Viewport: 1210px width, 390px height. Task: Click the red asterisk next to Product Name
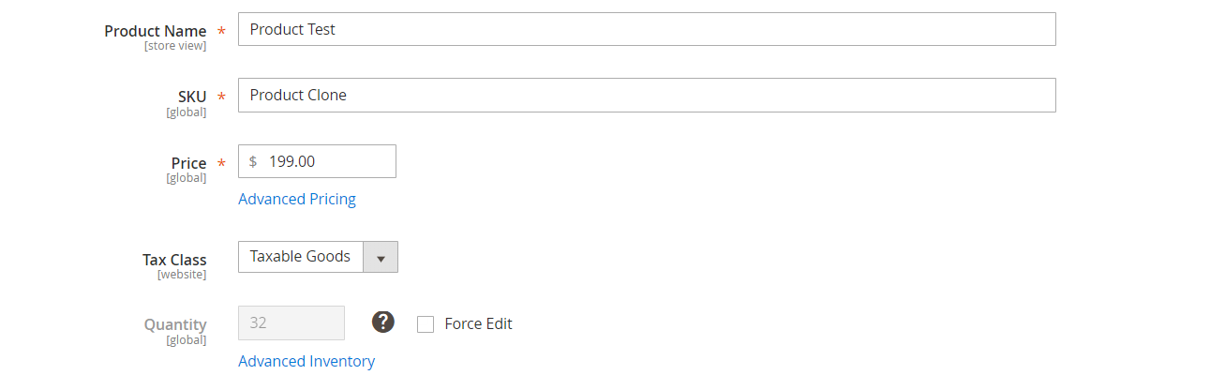click(x=221, y=32)
